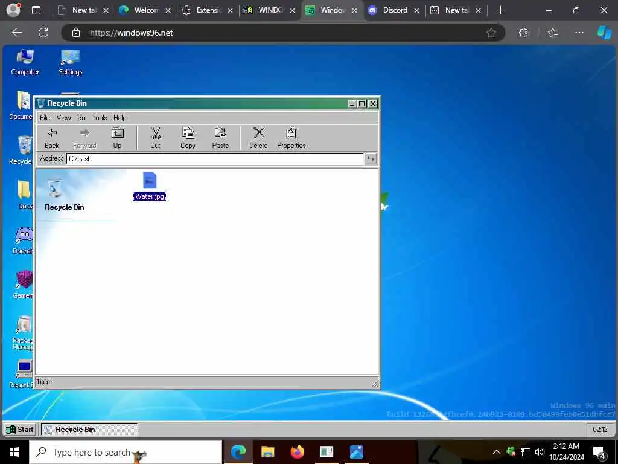
Task: Open the File menu
Action: tap(45, 118)
